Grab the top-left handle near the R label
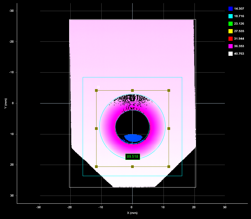This screenshot has width=251, height=219. tap(96, 91)
